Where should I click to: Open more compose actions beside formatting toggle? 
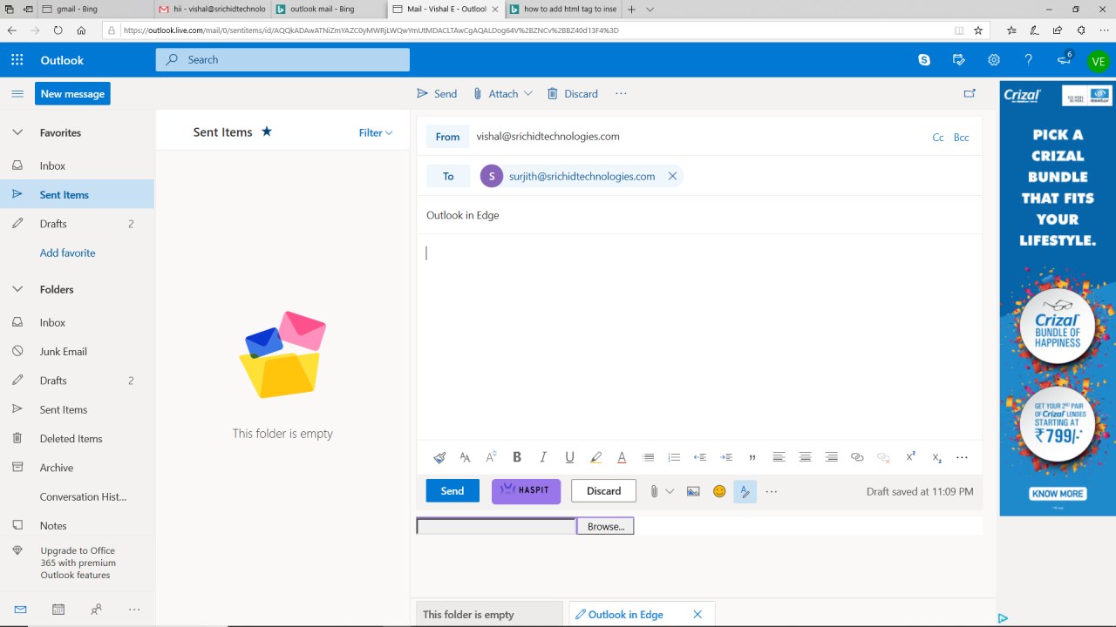(x=772, y=491)
